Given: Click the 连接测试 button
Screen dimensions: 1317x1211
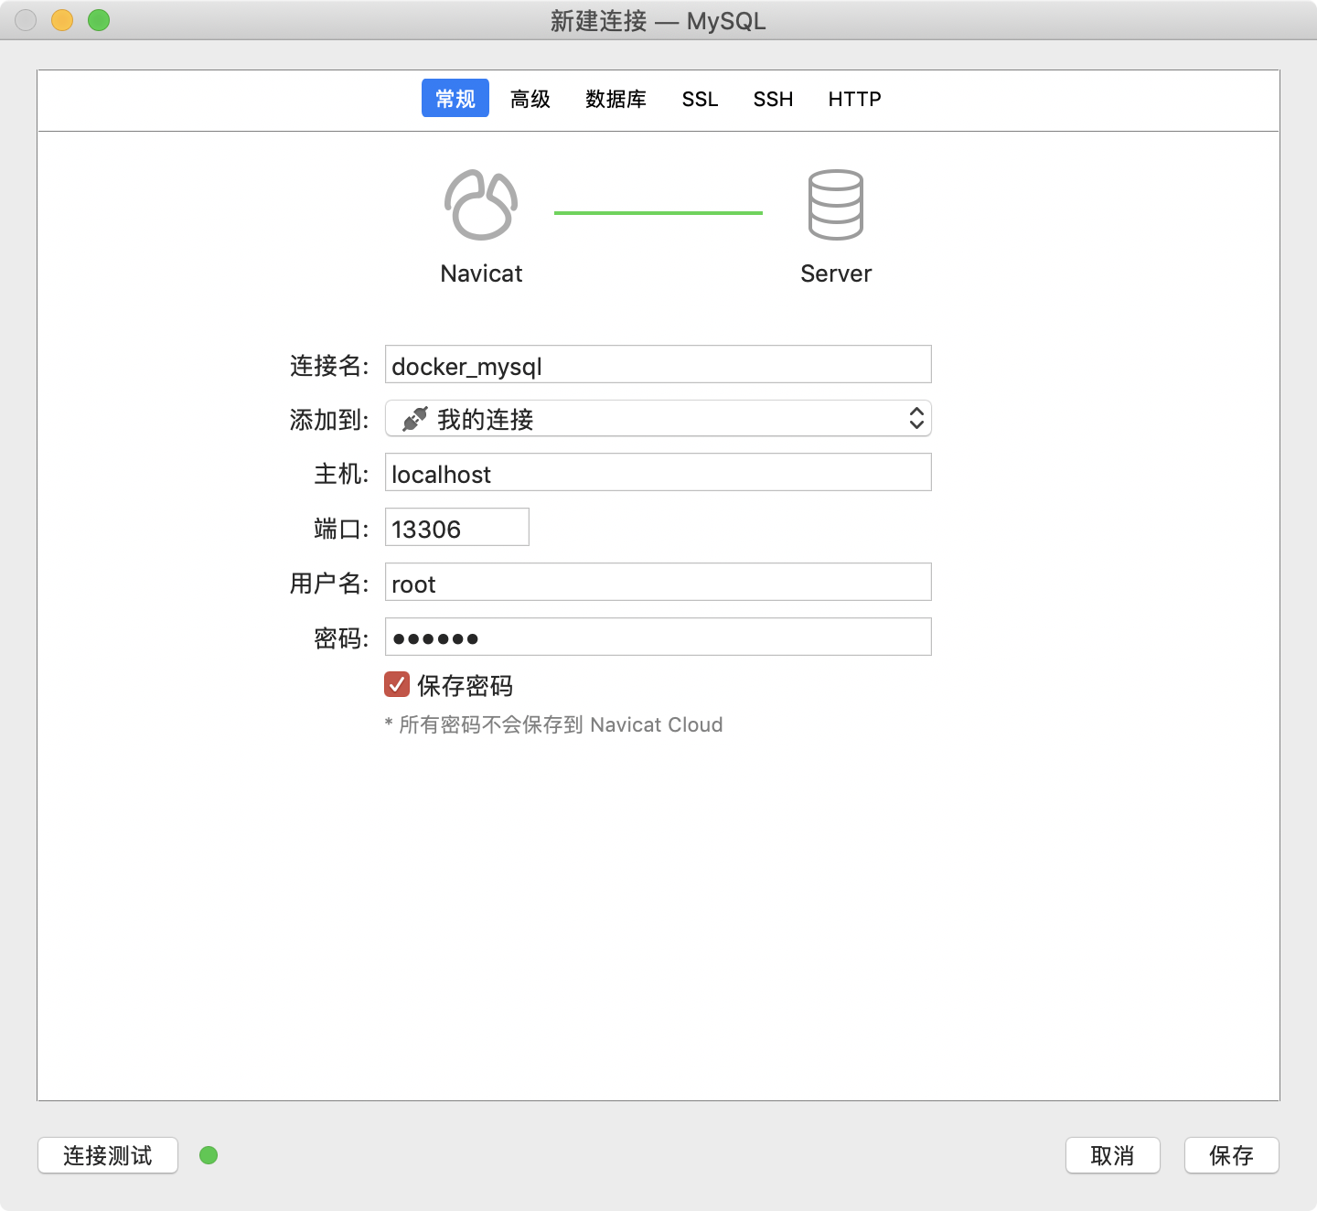Looking at the screenshot, I should (107, 1155).
